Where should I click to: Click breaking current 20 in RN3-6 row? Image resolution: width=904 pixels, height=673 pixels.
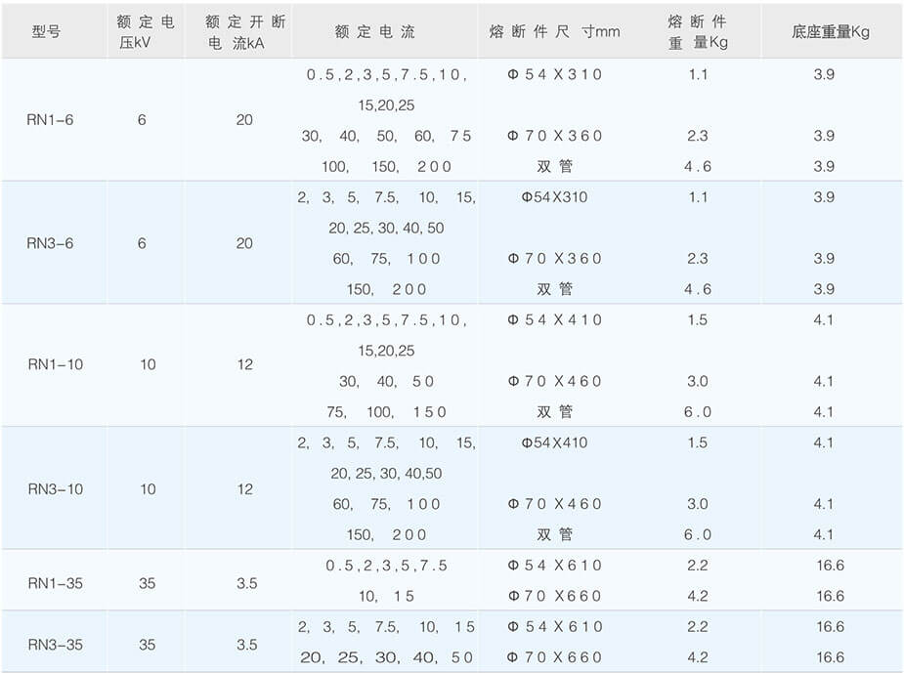[244, 243]
